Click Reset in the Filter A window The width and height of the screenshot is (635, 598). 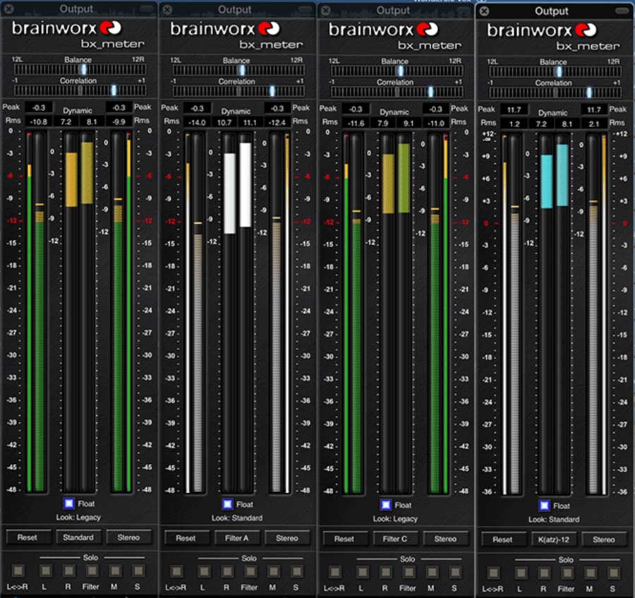point(186,538)
